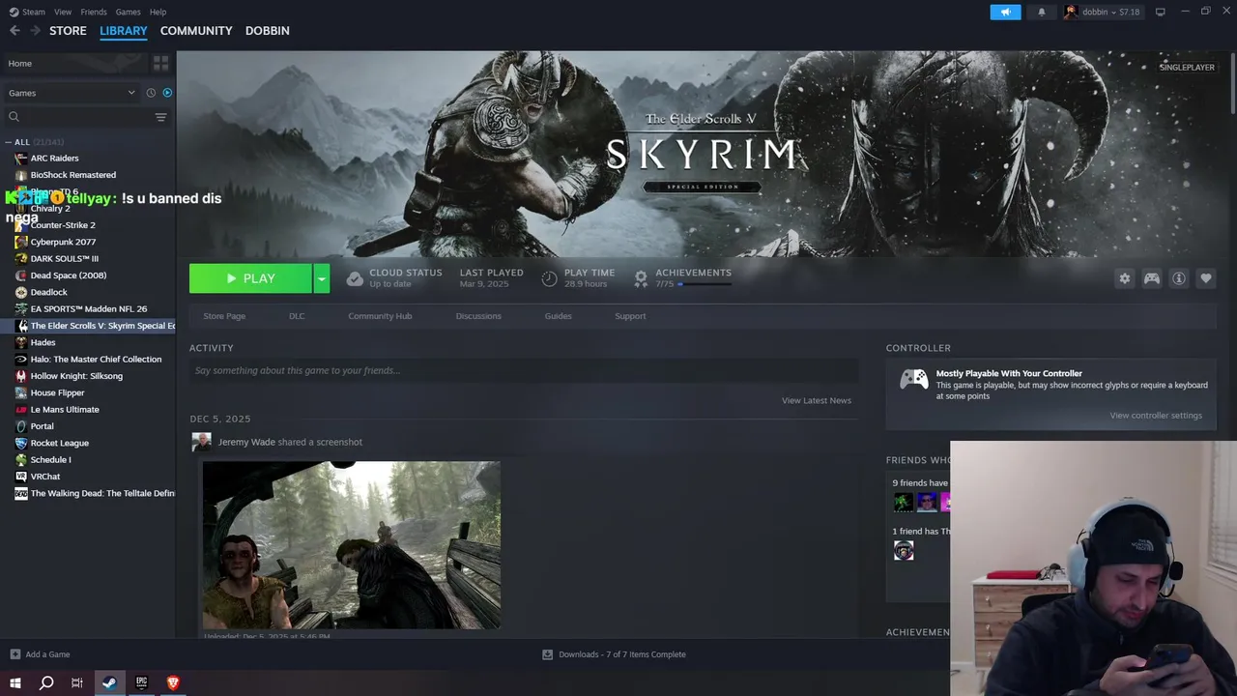This screenshot has width=1237, height=696.
Task: Open View controller settings link
Action: (x=1156, y=416)
